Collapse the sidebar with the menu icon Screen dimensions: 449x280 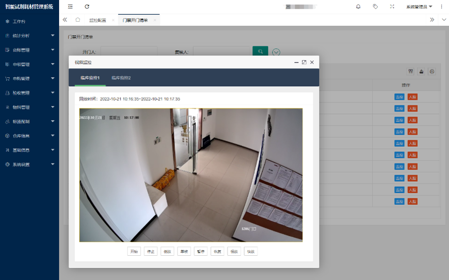click(70, 7)
